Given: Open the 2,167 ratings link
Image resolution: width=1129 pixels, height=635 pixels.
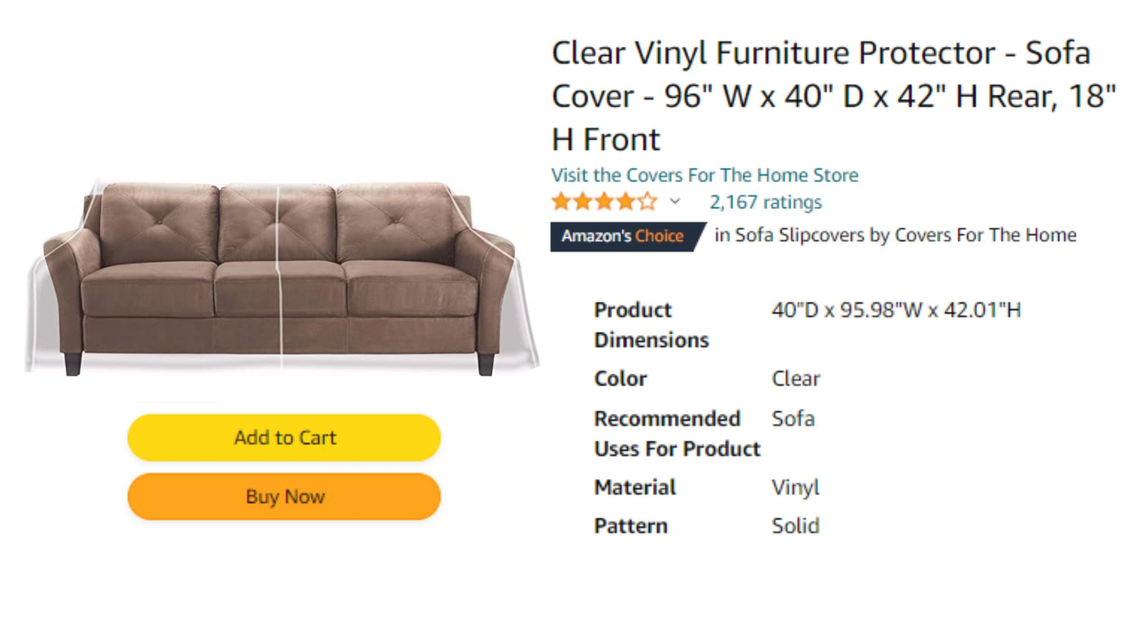Looking at the screenshot, I should [x=766, y=202].
